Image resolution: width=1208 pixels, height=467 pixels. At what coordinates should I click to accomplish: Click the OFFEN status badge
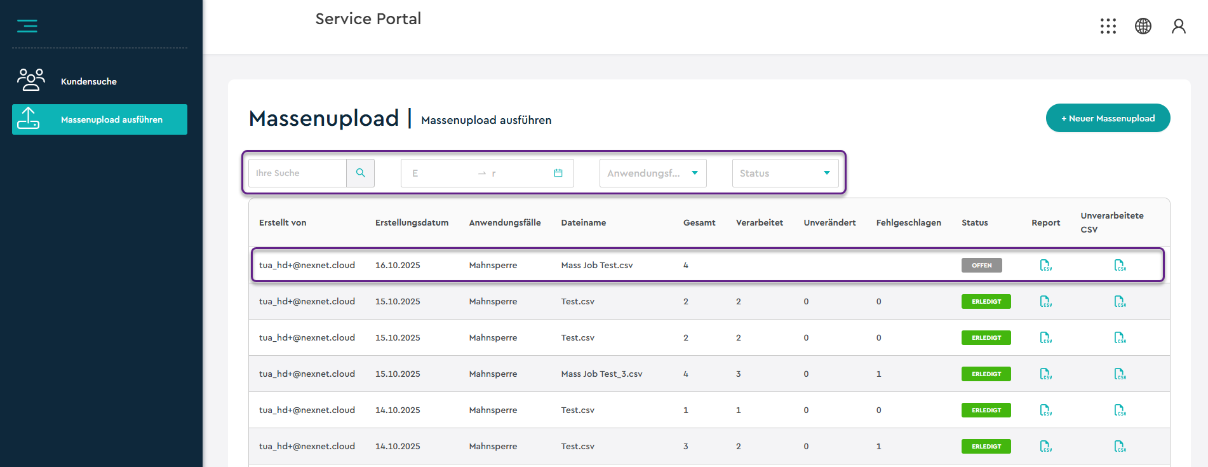tap(981, 266)
